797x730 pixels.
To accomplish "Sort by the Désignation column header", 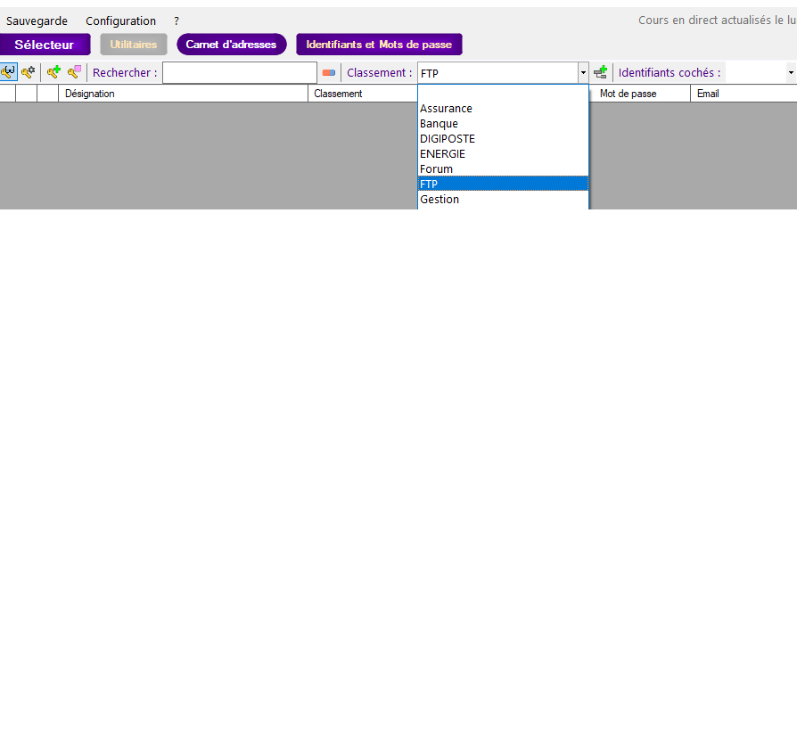I will click(x=183, y=94).
